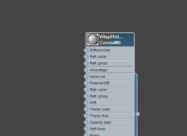Click the material preview sphere thumbnail
The image size is (187, 136).
93,40
